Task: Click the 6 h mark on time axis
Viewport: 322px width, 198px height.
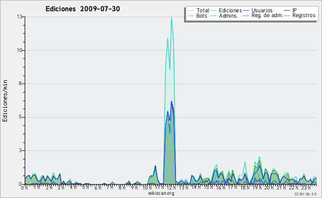Action: 98,187
